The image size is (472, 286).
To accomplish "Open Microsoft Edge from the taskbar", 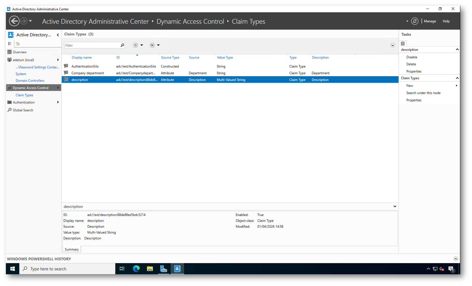I will (x=136, y=269).
